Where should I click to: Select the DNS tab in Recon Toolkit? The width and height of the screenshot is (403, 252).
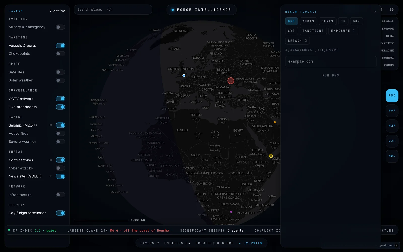coord(291,21)
